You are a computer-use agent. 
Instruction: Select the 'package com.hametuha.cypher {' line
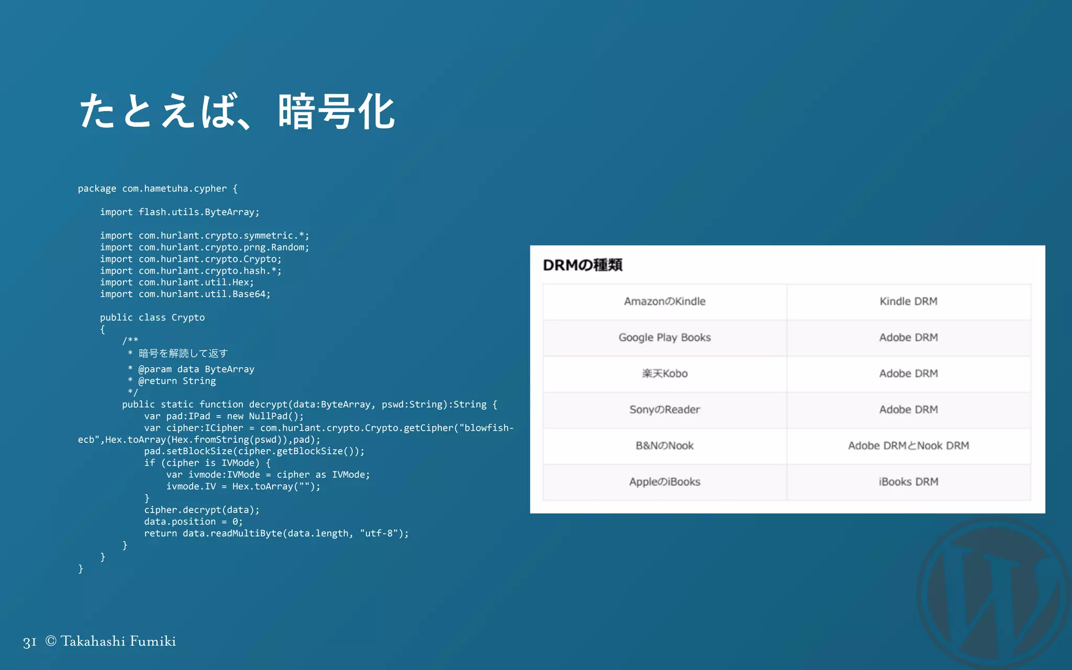pyautogui.click(x=158, y=188)
